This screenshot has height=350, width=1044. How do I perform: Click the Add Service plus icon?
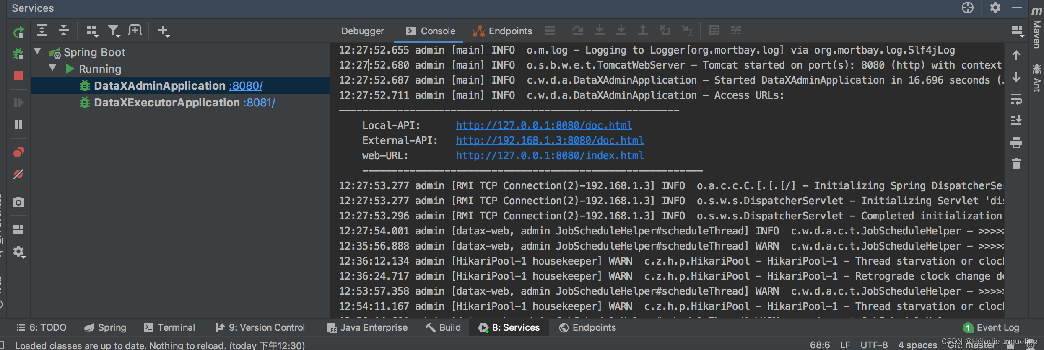click(163, 31)
